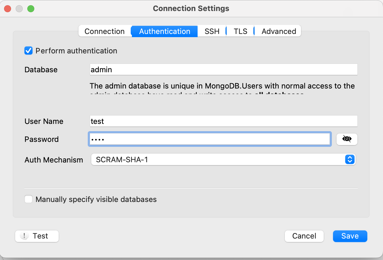Toggle password visibility eye icon
Viewport: 383px width, 260px height.
(347, 139)
